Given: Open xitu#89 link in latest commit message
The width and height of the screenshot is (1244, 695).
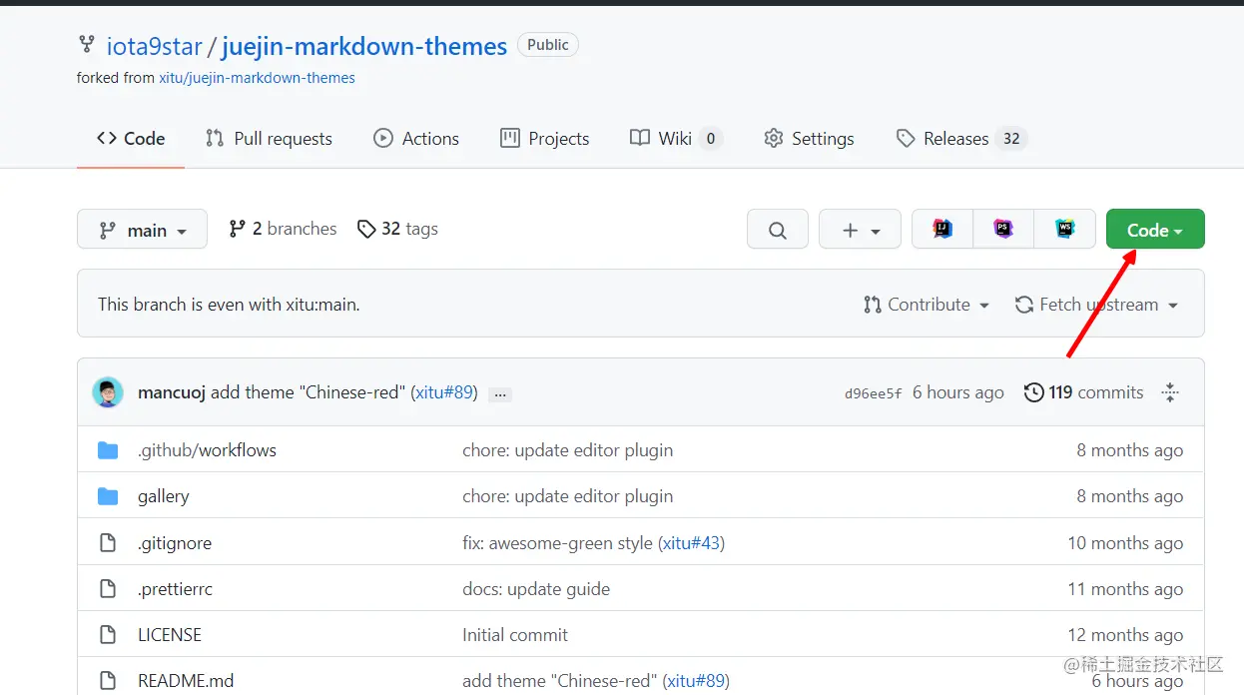Looking at the screenshot, I should click(x=444, y=392).
